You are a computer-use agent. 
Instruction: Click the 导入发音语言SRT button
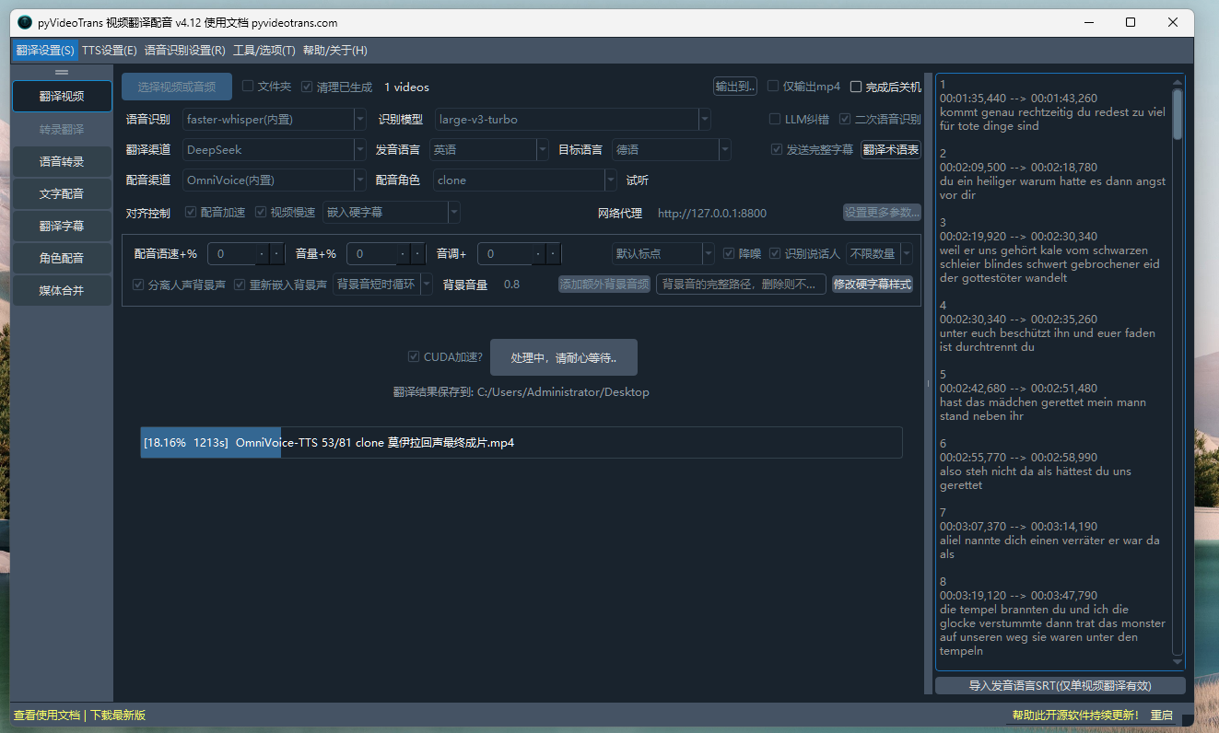tap(1060, 685)
